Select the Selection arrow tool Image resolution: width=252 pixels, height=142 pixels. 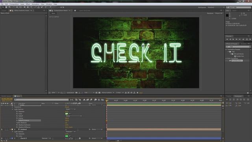(3, 7)
